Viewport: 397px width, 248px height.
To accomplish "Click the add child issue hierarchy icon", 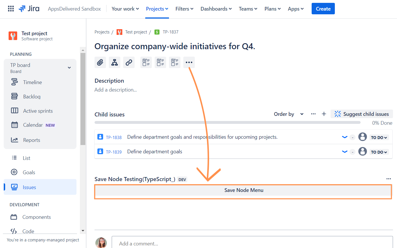I will click(115, 62).
